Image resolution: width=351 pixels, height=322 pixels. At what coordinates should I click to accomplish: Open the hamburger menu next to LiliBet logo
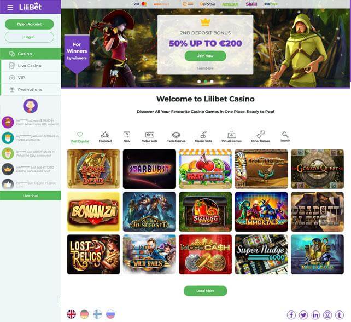tap(10, 8)
